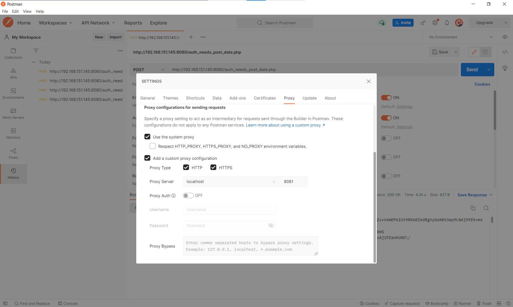Show password with the eye icon

(x=271, y=226)
